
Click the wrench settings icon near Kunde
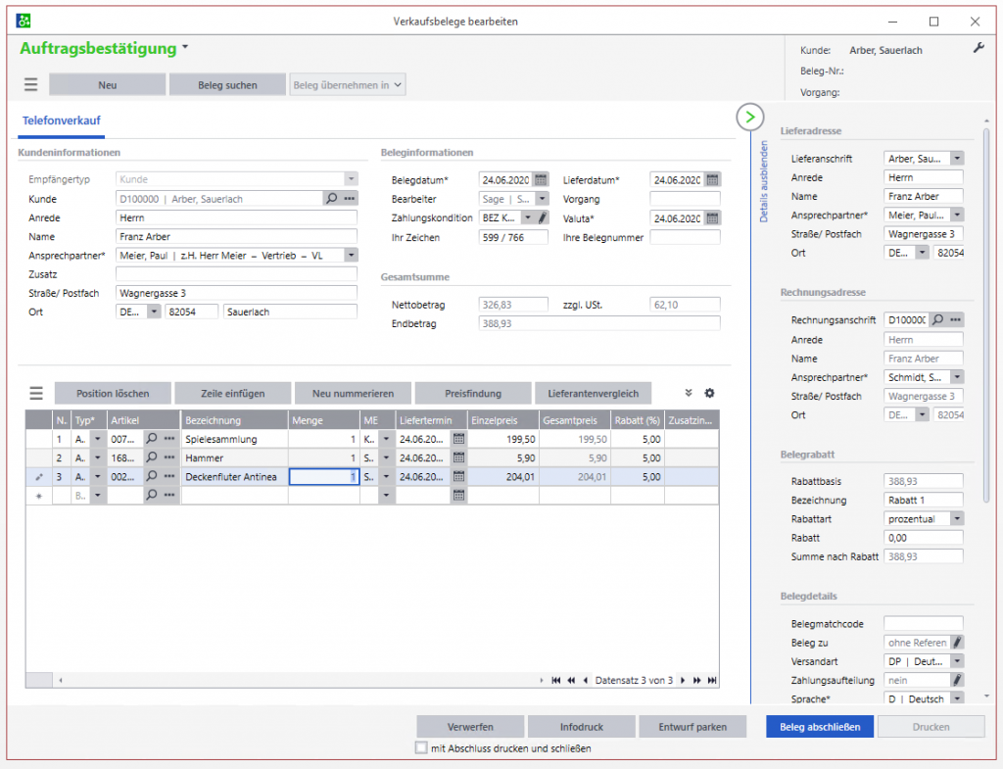click(978, 48)
